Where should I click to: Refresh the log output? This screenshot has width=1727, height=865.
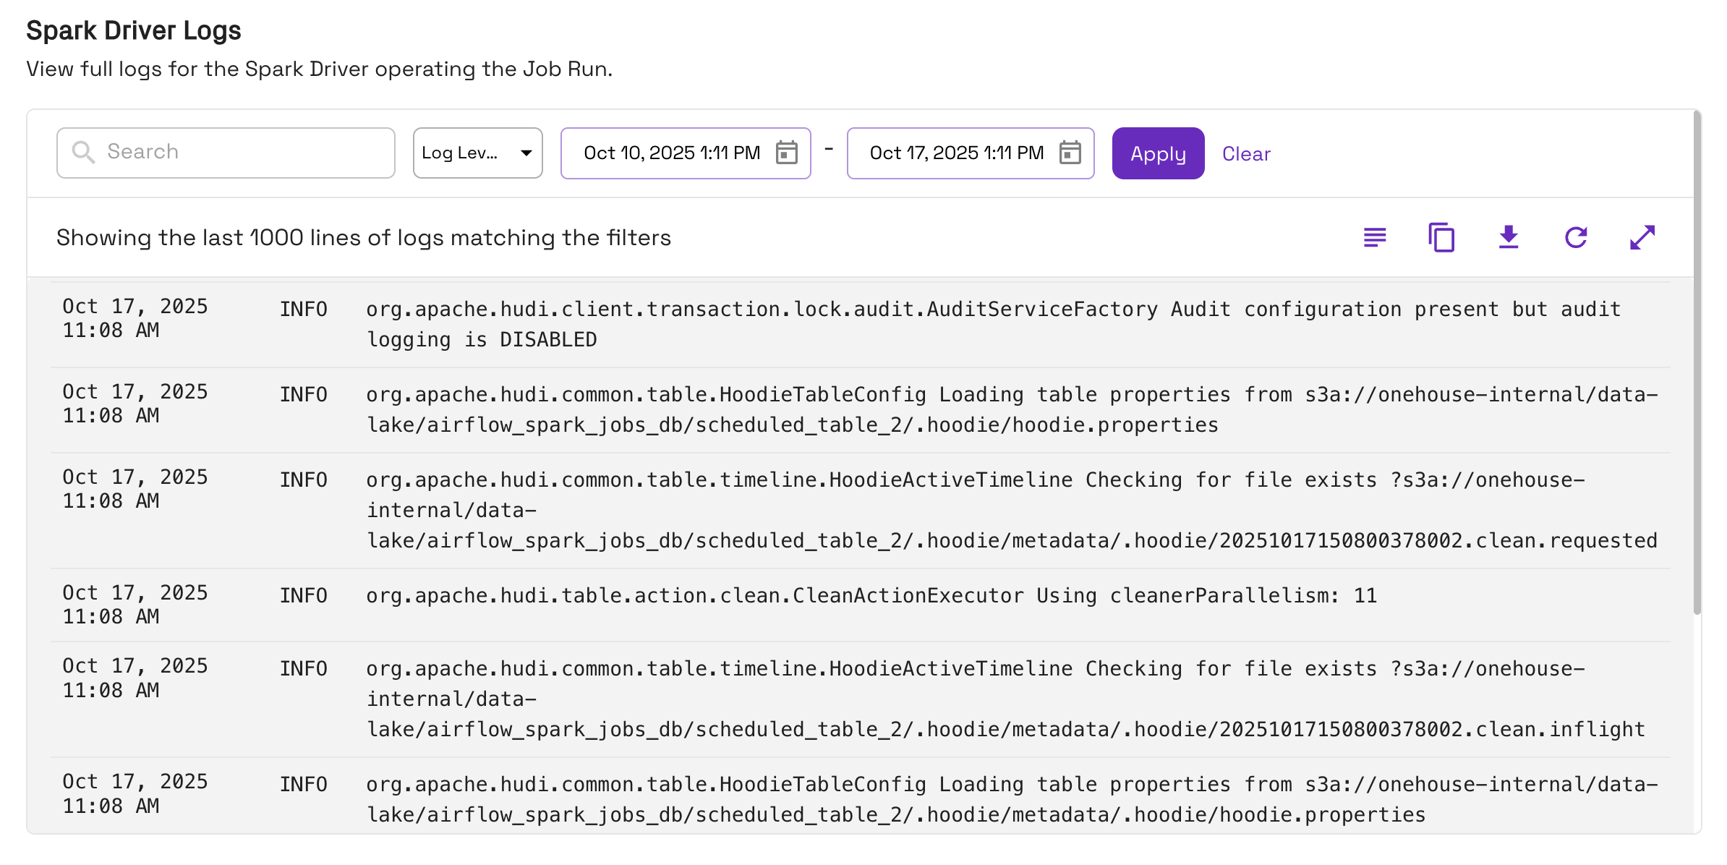click(1575, 237)
